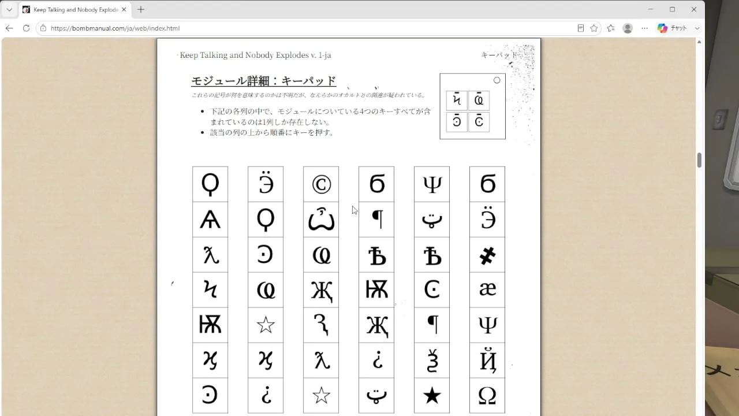Go back to the previous page

(x=9, y=28)
